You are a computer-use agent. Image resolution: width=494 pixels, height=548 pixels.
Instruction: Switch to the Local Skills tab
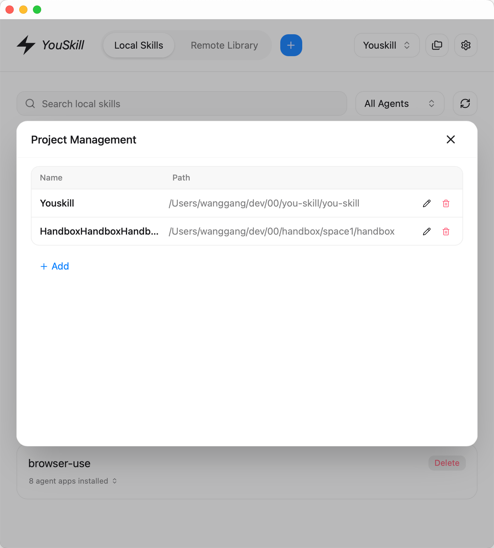[139, 45]
